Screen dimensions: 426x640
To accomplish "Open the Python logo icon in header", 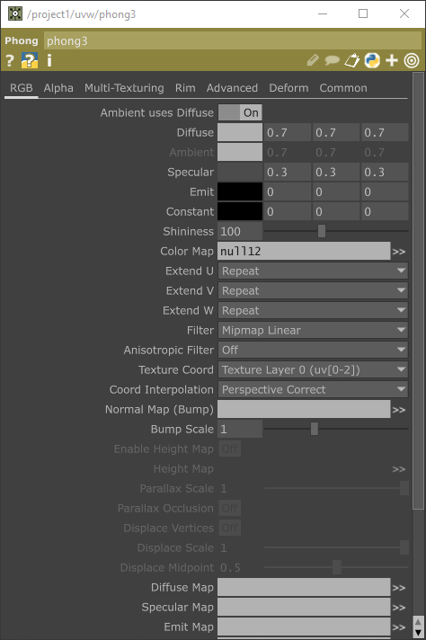I will coord(372,60).
